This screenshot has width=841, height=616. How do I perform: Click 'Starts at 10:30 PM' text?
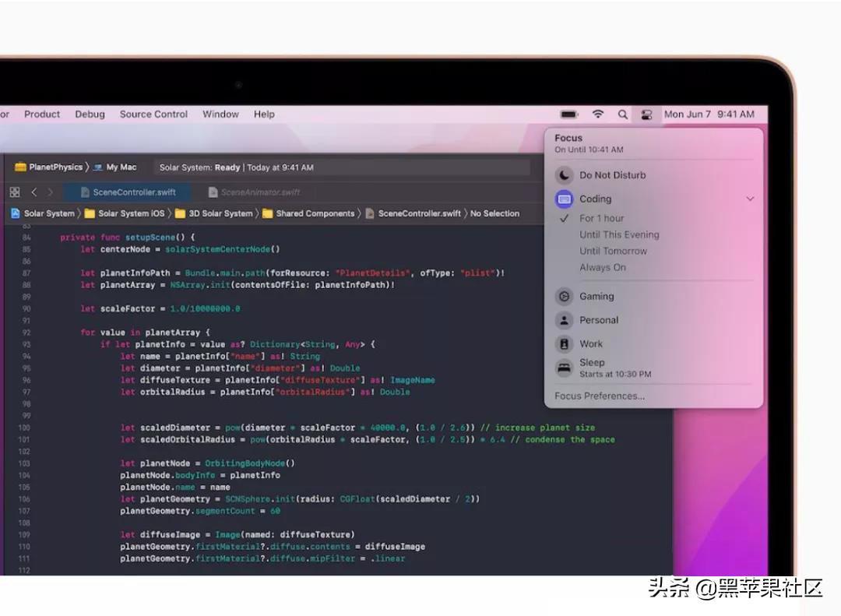[x=615, y=374]
